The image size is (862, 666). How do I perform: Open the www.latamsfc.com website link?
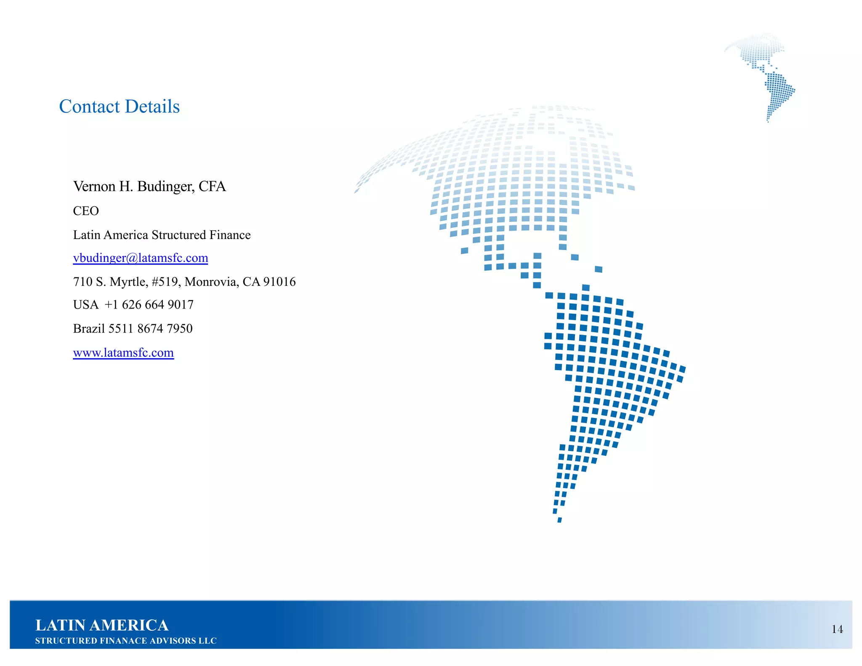[x=123, y=352]
